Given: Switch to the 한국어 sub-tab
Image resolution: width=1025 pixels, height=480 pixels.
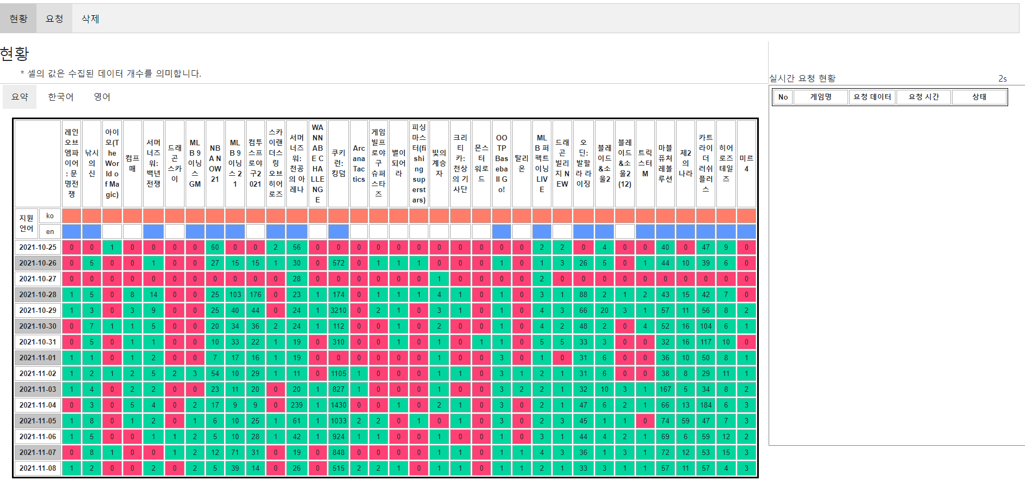Looking at the screenshot, I should (x=60, y=97).
